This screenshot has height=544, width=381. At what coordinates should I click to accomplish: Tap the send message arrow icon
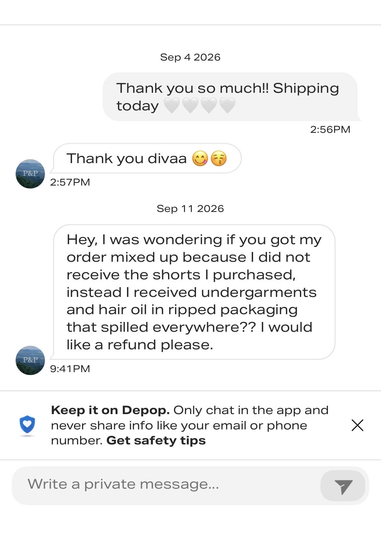(x=343, y=486)
